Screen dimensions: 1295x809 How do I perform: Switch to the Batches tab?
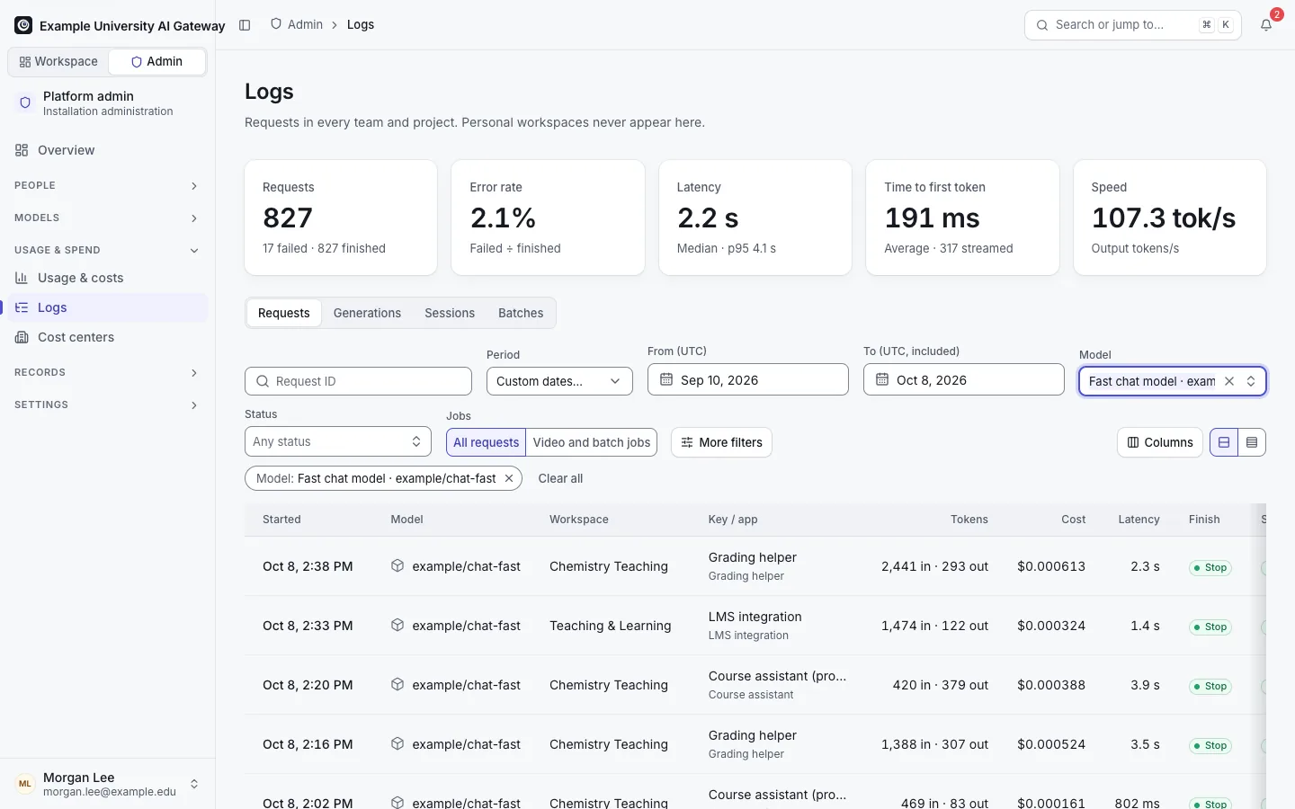tap(521, 313)
